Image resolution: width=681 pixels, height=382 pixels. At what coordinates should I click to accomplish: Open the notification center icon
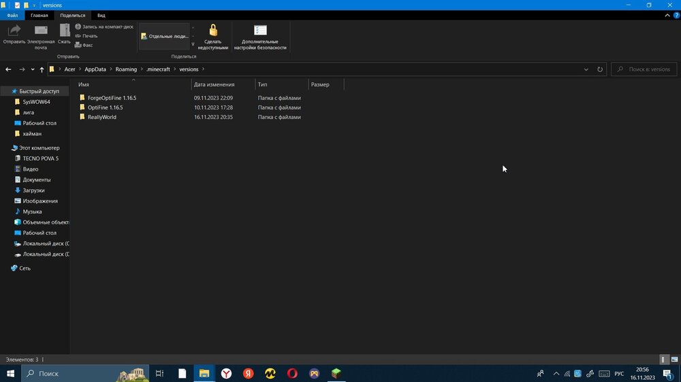(669, 374)
